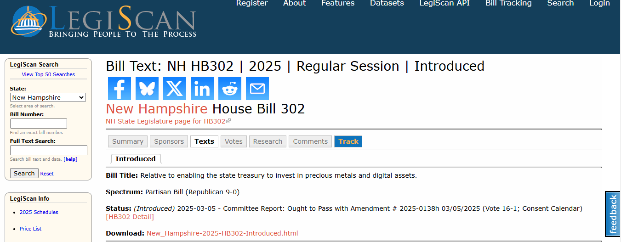Open the feedback side tab
The height and width of the screenshot is (242, 621).
pyautogui.click(x=613, y=214)
